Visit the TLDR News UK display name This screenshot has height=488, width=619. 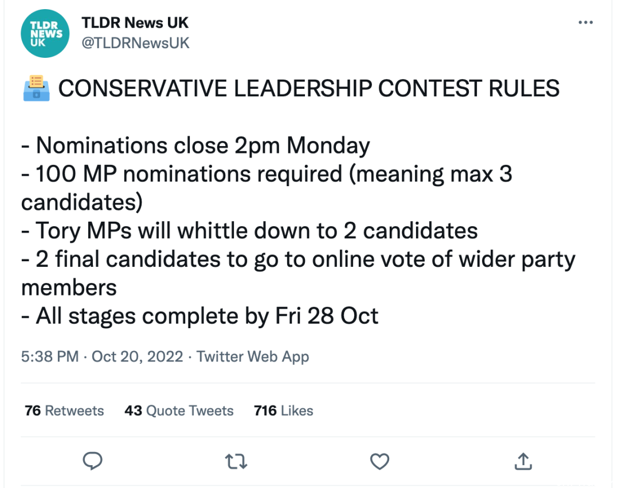pyautogui.click(x=135, y=23)
